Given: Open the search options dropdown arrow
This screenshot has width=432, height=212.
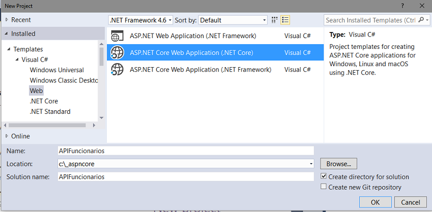Looking at the screenshot, I should click(x=427, y=20).
